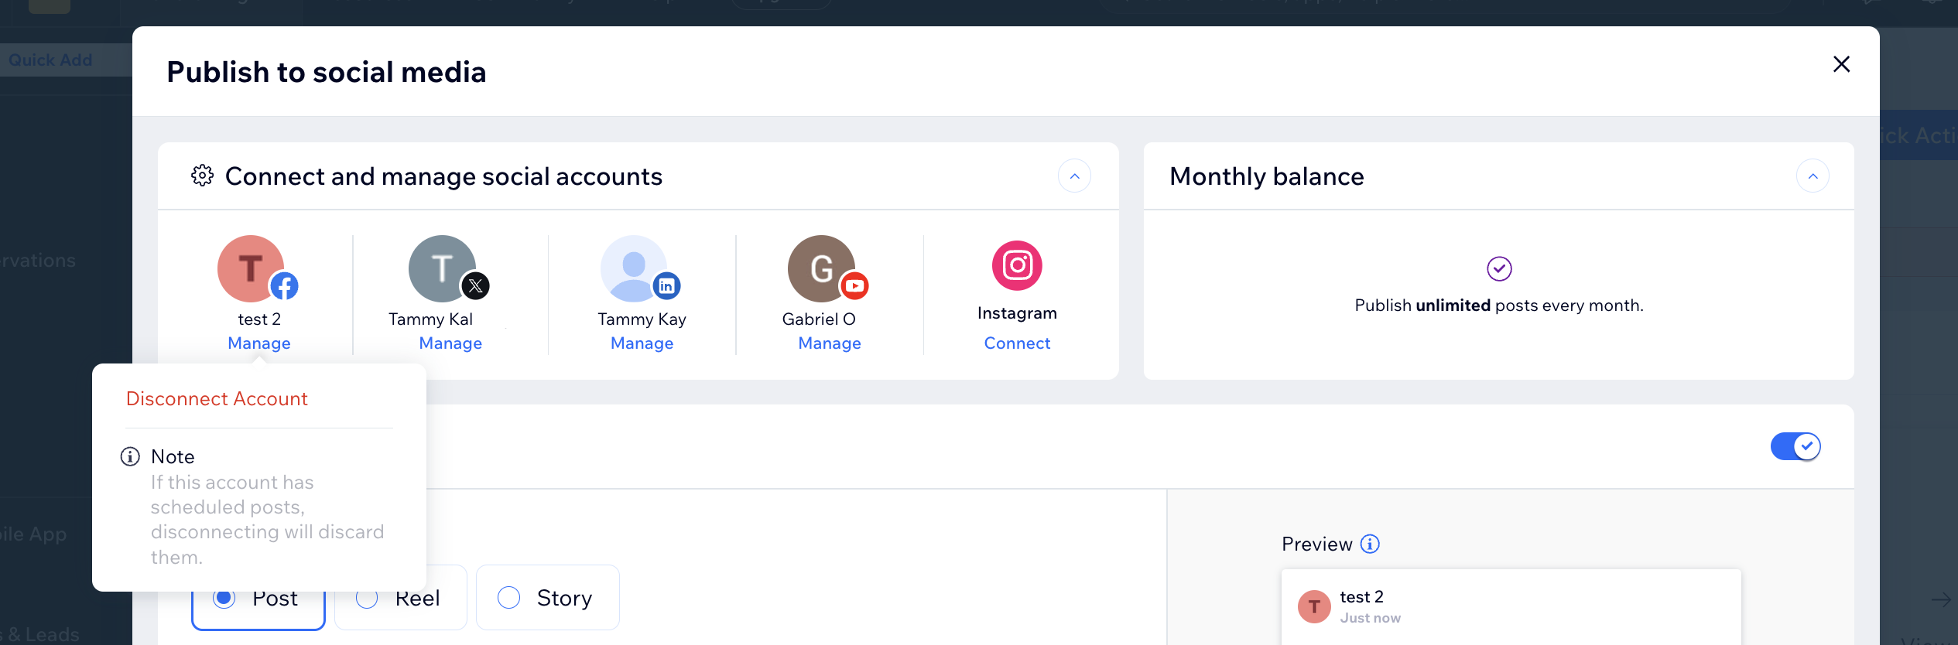Click 'Just now' timestamp in preview

click(1370, 618)
